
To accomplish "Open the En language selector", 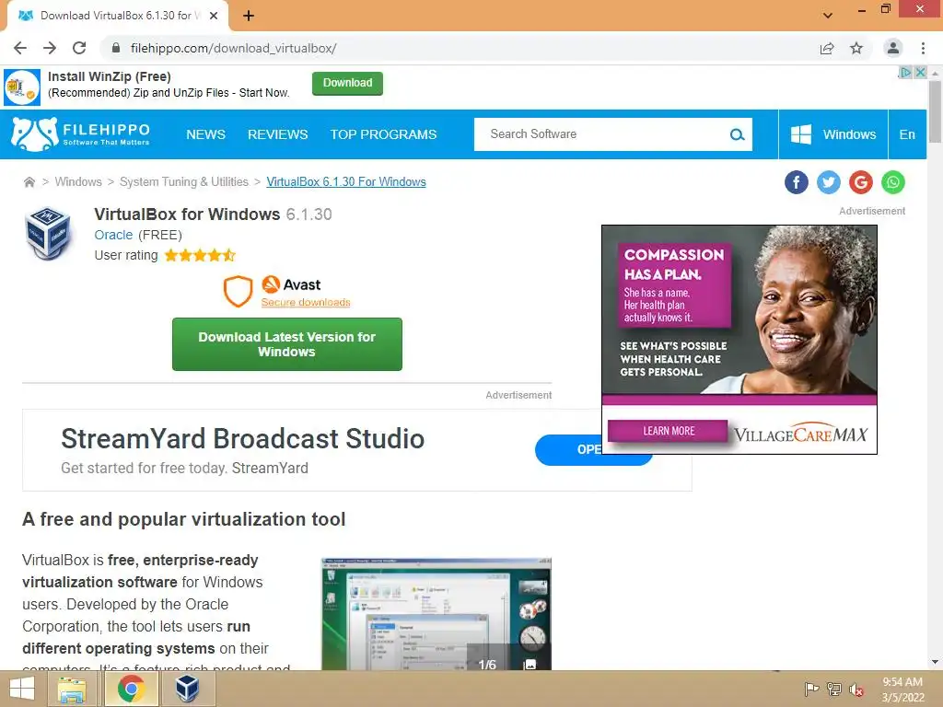I will [x=907, y=134].
